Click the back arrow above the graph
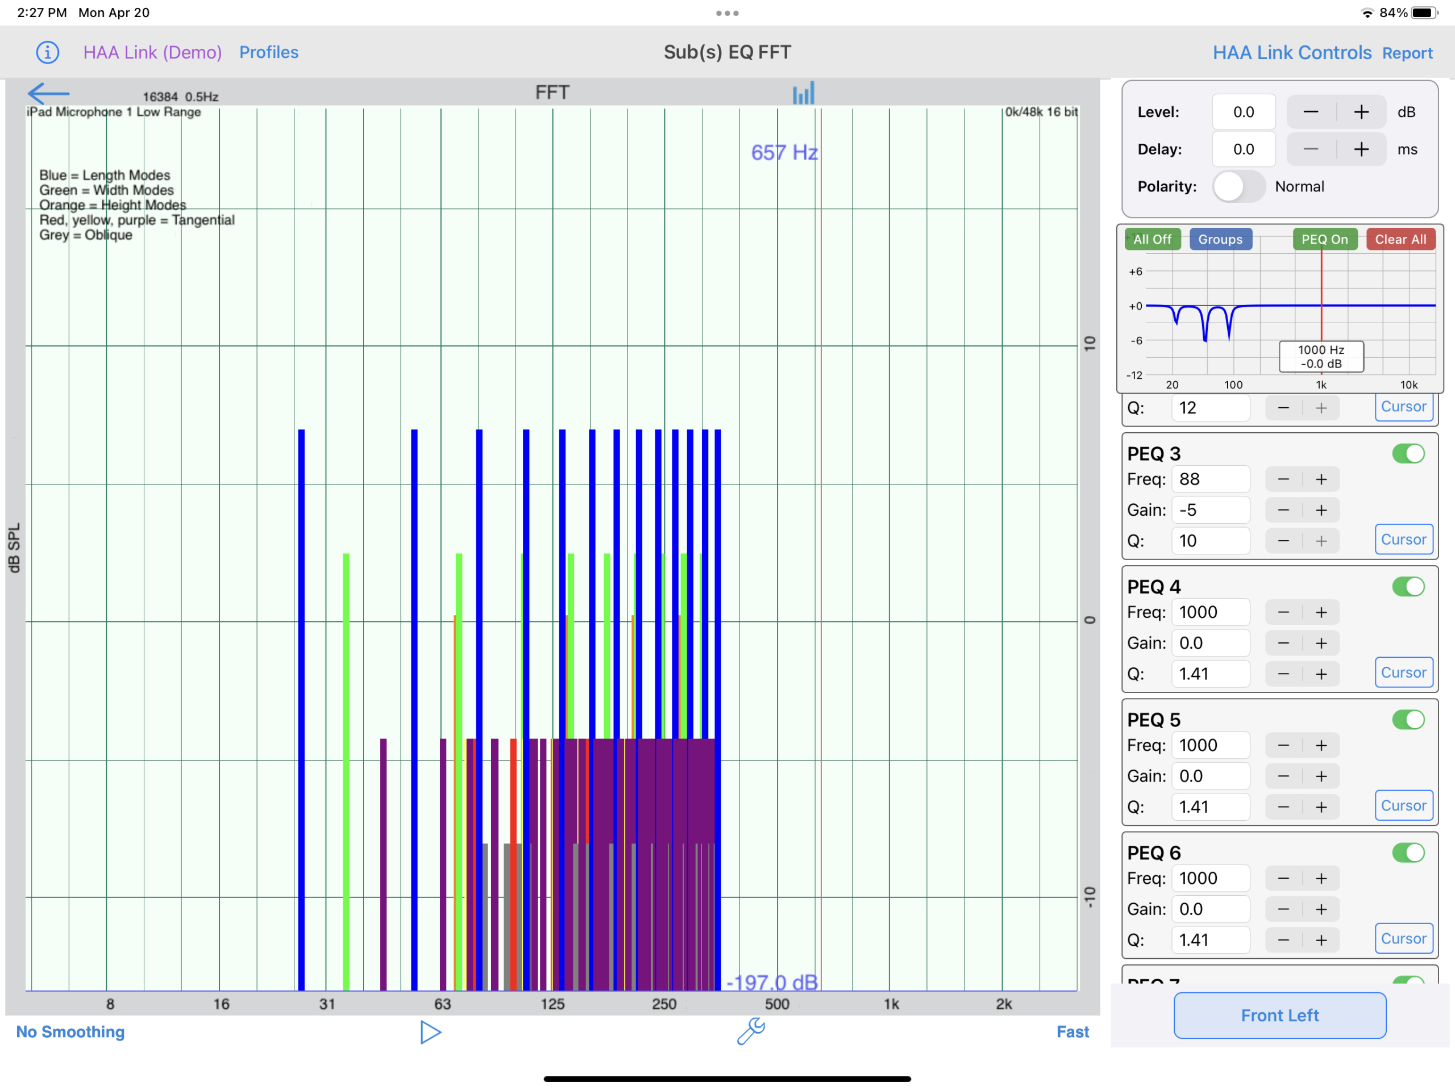 [x=48, y=94]
